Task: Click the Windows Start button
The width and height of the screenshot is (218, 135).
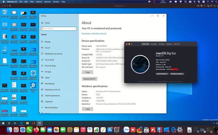Action: pyautogui.click(x=3, y=123)
